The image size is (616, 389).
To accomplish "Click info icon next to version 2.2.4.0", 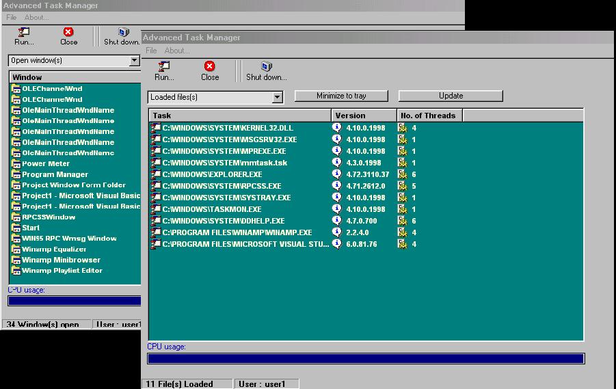I will 336,232.
